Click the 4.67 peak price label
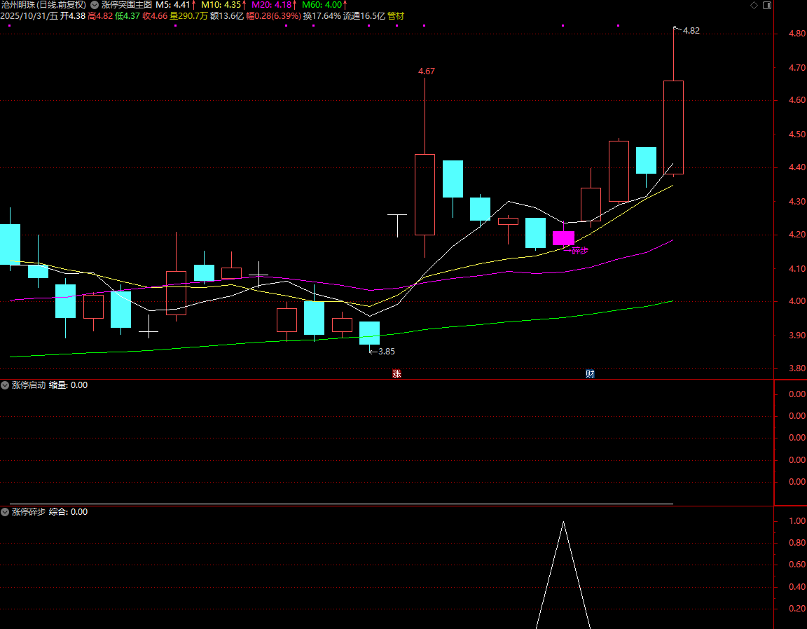The image size is (807, 629). click(x=426, y=71)
